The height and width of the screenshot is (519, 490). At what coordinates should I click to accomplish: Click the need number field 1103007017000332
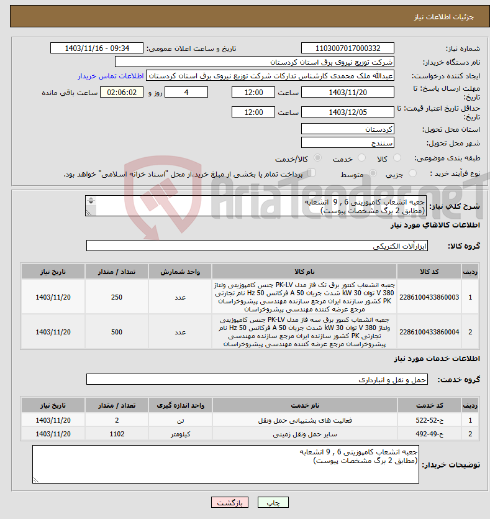click(x=348, y=48)
